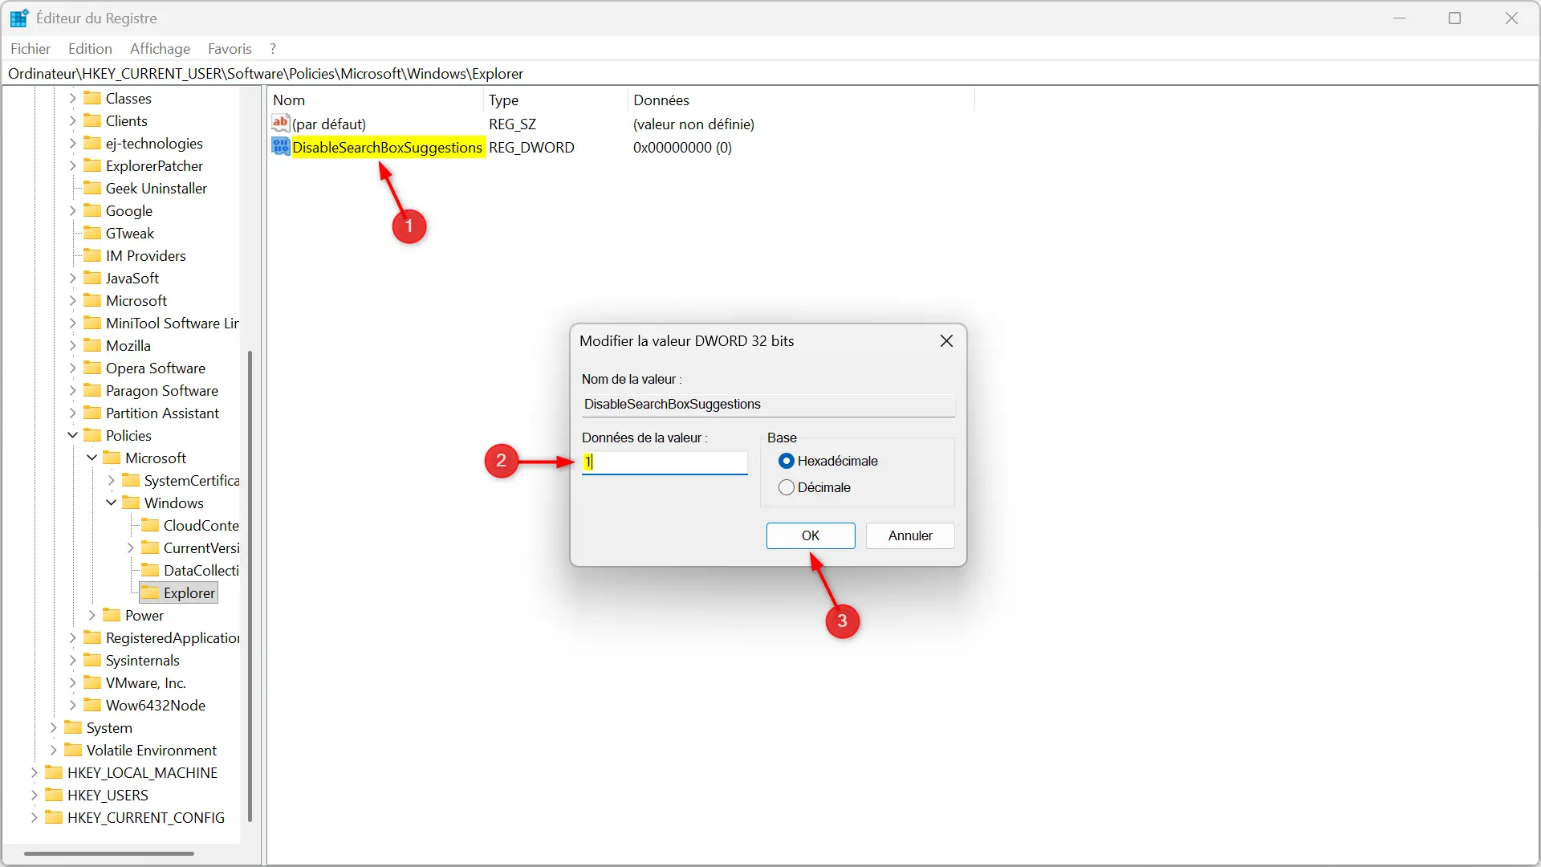The width and height of the screenshot is (1541, 867).
Task: Select the ExplorerPatcher folder icon
Action: [x=92, y=165]
